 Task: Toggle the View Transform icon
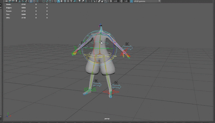coord(131,1)
